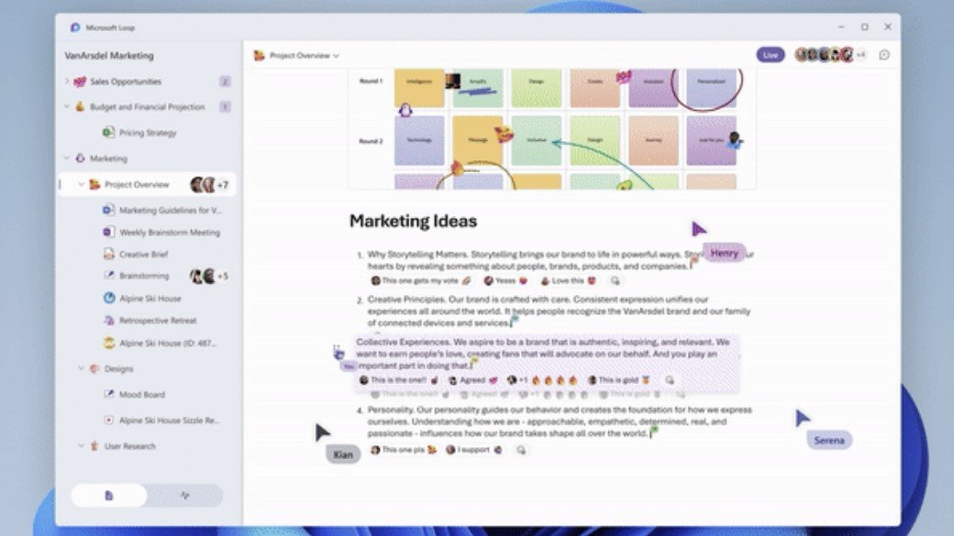Click the Alpine Ski House Sizzle Re... video icon
Image resolution: width=954 pixels, height=536 pixels.
click(x=109, y=420)
